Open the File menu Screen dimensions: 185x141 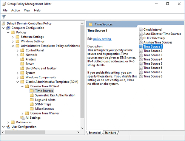(5, 10)
